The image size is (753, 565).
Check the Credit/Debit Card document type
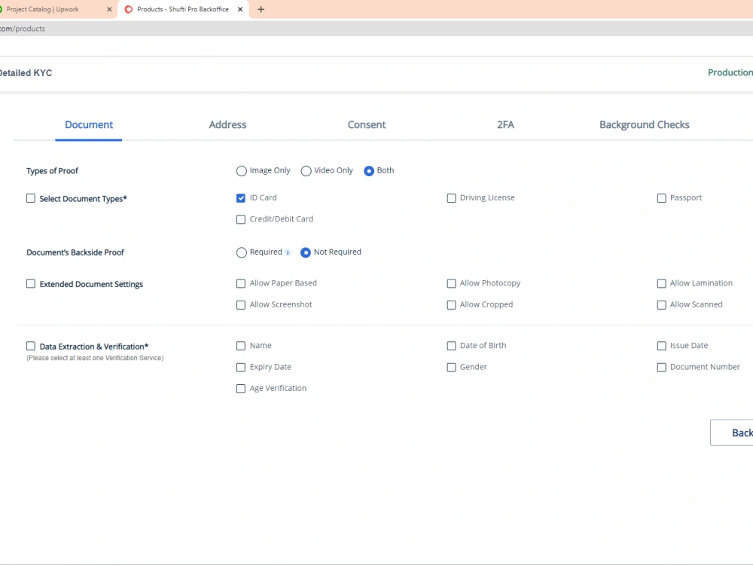point(241,218)
